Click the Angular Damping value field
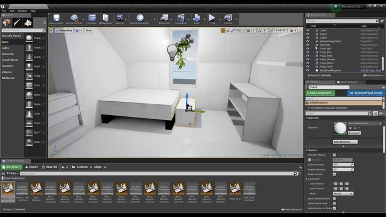 (343, 169)
